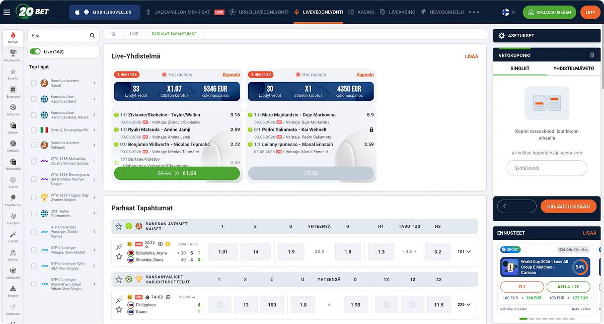
Task: Select Pöytätennis icon in sidebar
Action: click(x=13, y=201)
